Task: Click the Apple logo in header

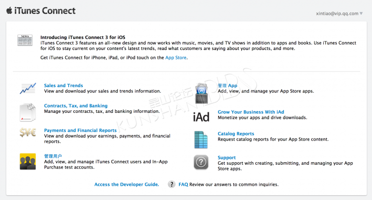Action: pyautogui.click(x=9, y=10)
